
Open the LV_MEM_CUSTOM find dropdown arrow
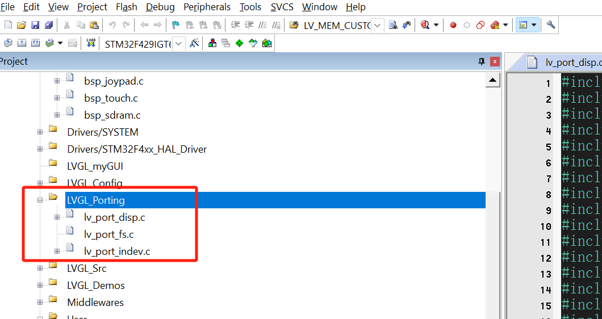[x=377, y=26]
